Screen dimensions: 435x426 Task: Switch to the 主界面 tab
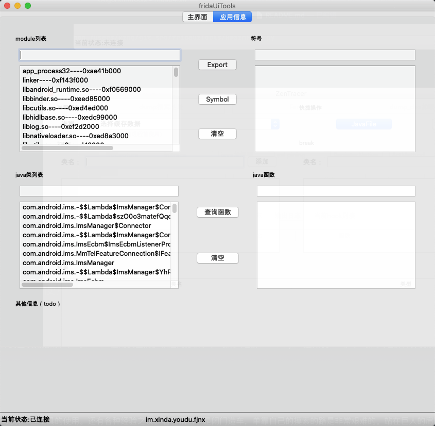(x=198, y=17)
